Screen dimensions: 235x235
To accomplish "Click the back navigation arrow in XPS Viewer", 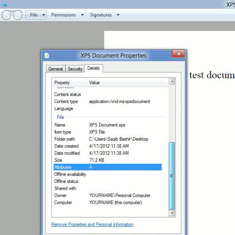I will pyautogui.click(x=6, y=15).
